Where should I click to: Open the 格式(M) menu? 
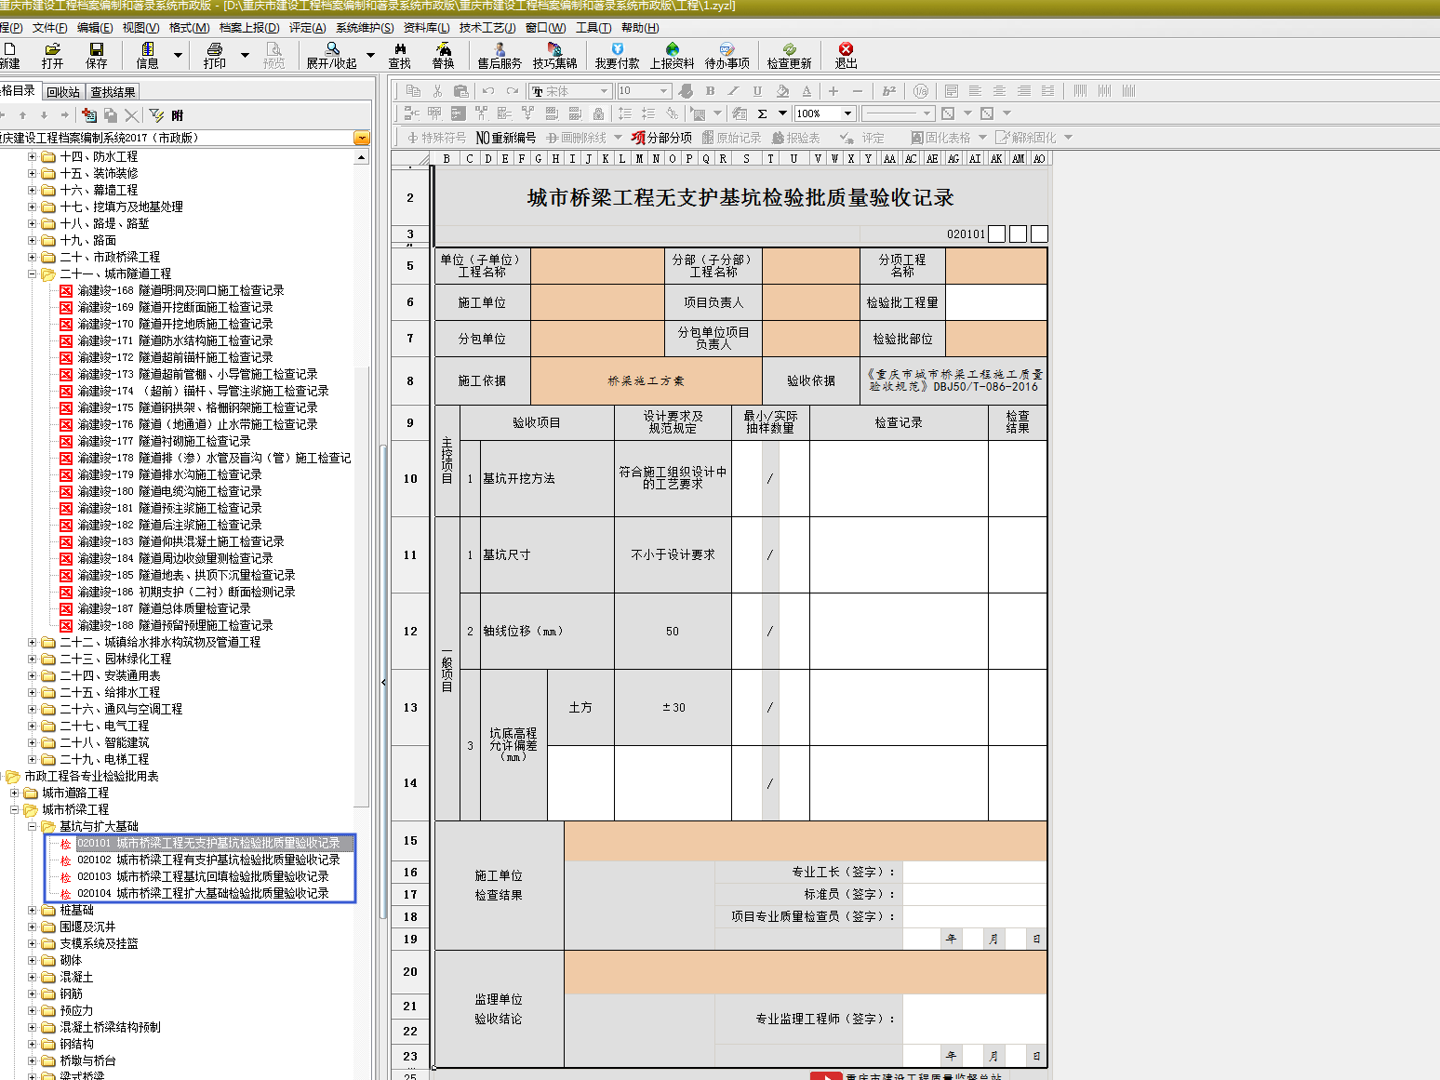[x=190, y=28]
